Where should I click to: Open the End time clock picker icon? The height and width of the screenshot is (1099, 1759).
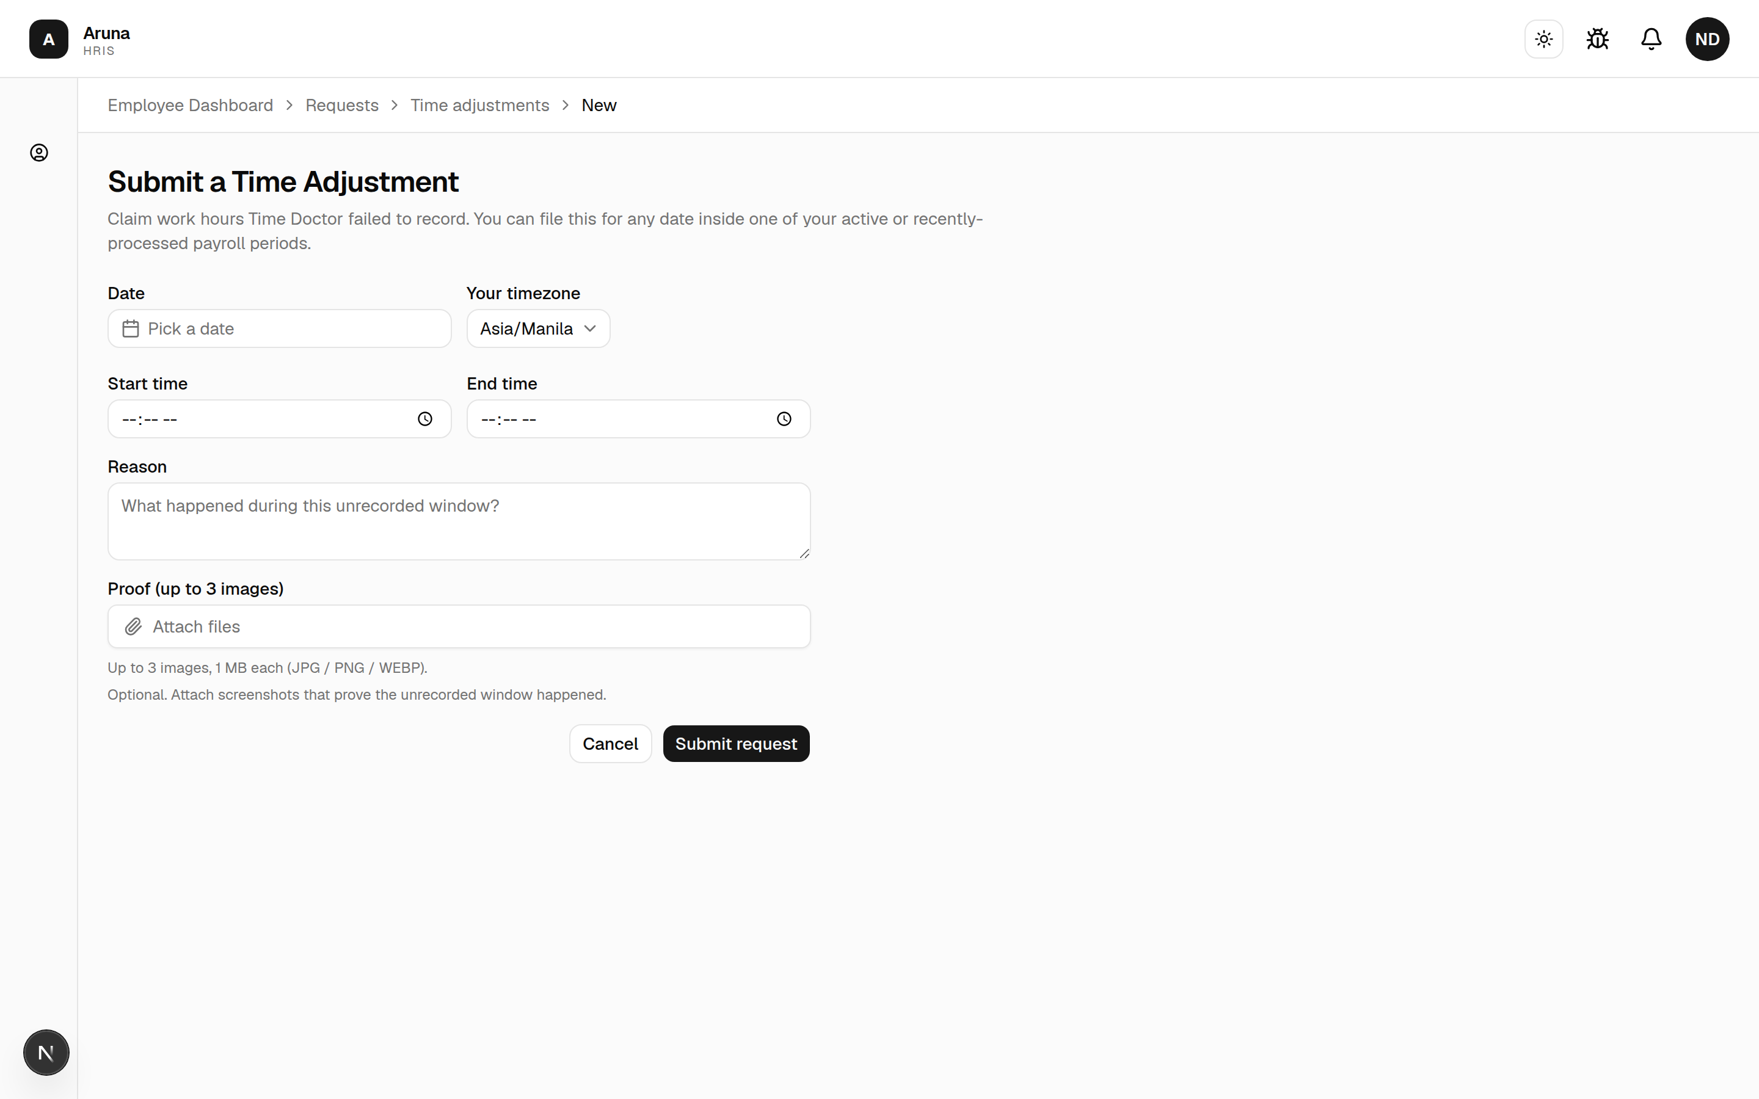coord(784,419)
